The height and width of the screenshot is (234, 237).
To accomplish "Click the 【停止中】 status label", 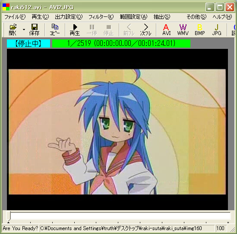I will point(28,43).
